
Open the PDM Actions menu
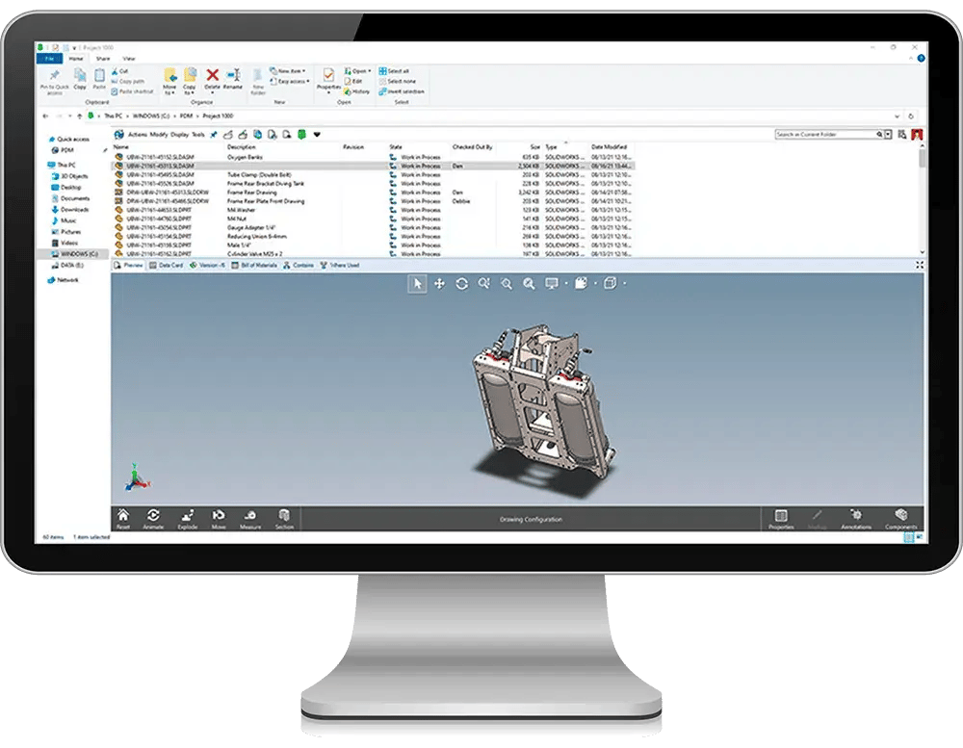137,135
